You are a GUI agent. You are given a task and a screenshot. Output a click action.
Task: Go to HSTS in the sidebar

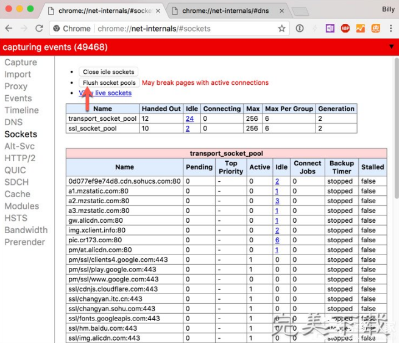(x=16, y=218)
